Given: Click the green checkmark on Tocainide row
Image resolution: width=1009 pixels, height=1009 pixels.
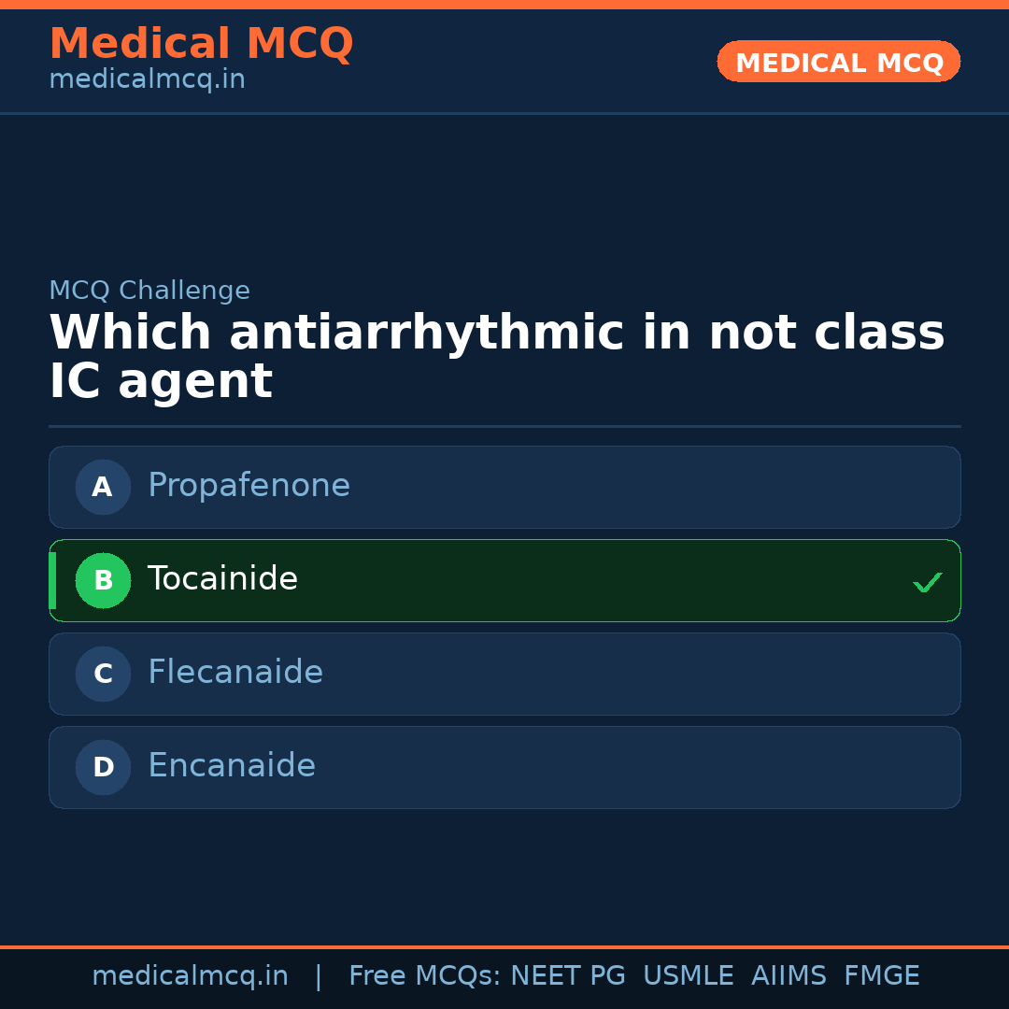Looking at the screenshot, I should point(927,583).
